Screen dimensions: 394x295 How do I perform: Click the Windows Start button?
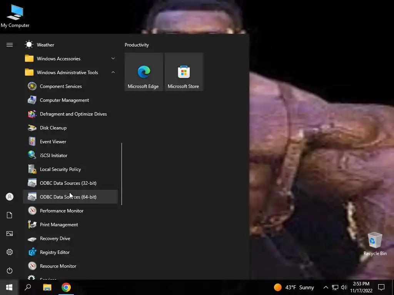9,287
